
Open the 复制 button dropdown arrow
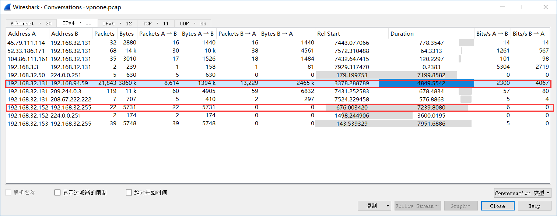387,206
